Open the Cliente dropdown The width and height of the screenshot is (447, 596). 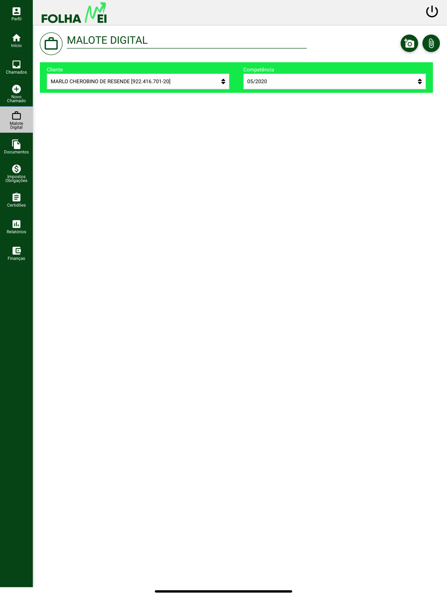[x=138, y=81]
